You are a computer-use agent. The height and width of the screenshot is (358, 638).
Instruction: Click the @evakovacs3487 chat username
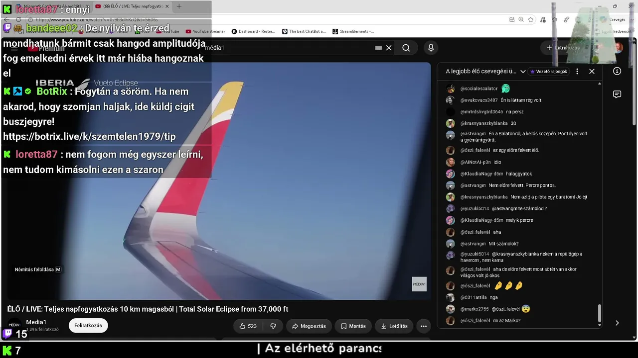(x=479, y=100)
